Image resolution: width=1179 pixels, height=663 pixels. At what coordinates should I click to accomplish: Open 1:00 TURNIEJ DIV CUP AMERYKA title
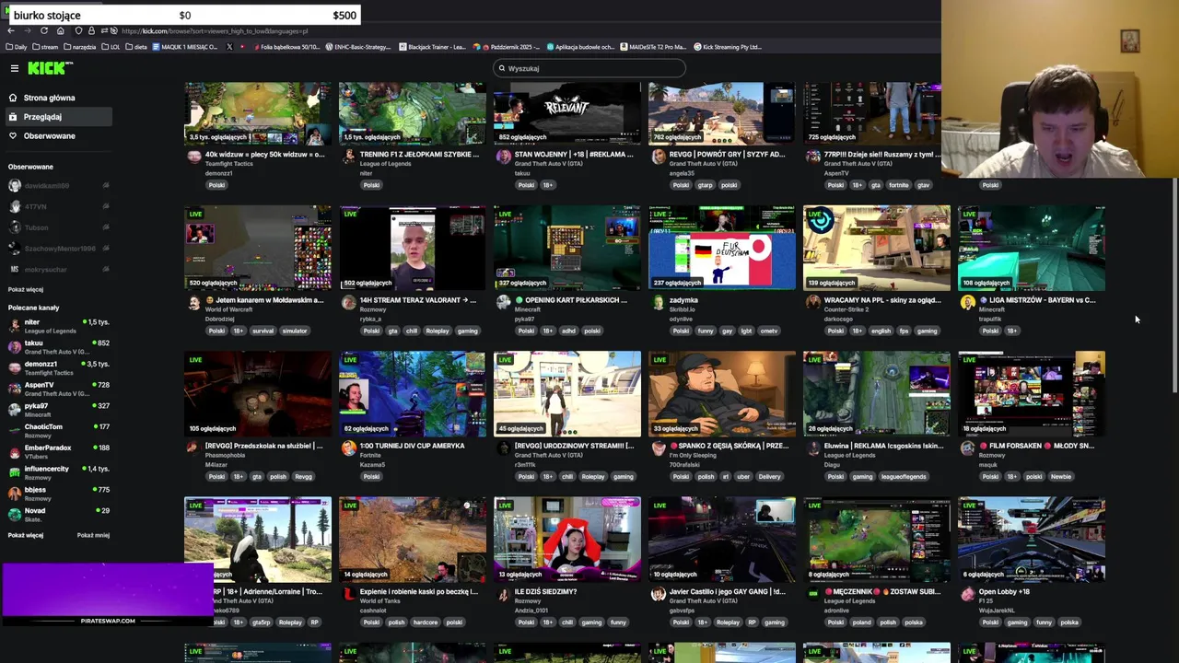412,446
